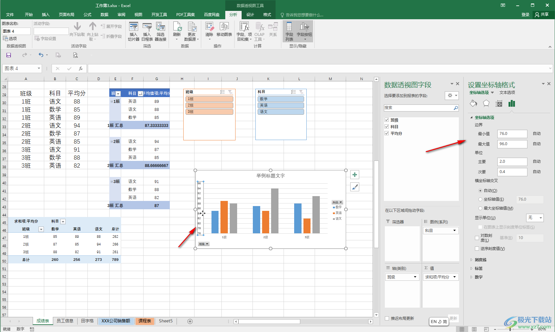Switch to 文本选项 in axis pane
The height and width of the screenshot is (332, 555).
507,93
